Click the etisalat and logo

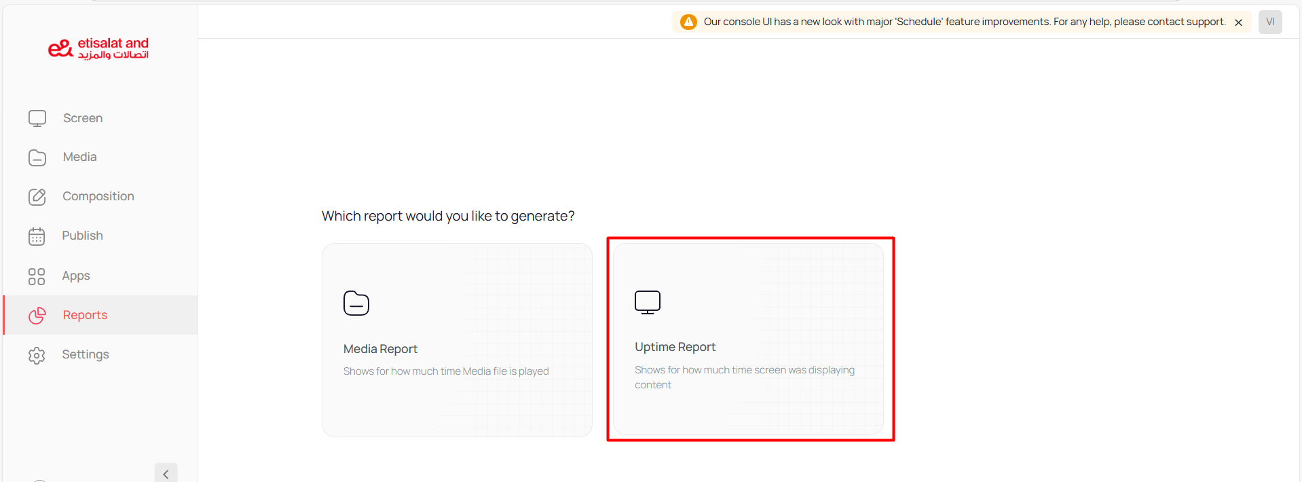click(x=98, y=49)
